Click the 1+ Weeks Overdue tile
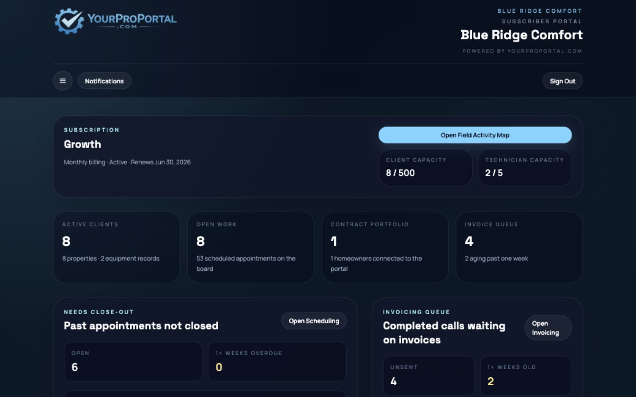636x397 pixels. click(x=277, y=361)
